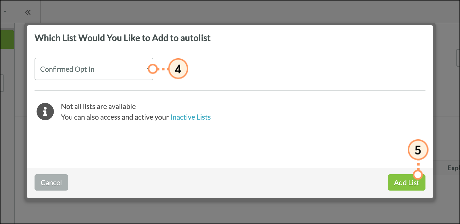Viewport: 460px width, 224px height.
Task: Click the numbered step 4 callout badge
Action: 178,69
